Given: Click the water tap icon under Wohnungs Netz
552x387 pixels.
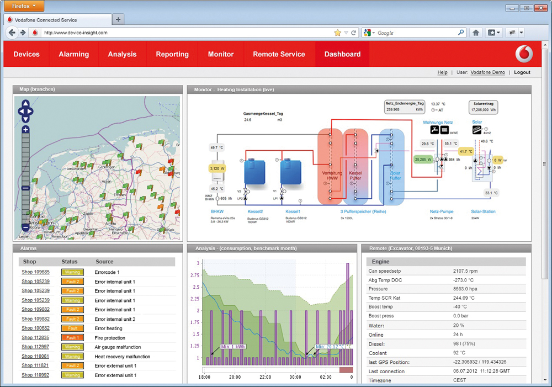Looking at the screenshot, I should pyautogui.click(x=434, y=130).
